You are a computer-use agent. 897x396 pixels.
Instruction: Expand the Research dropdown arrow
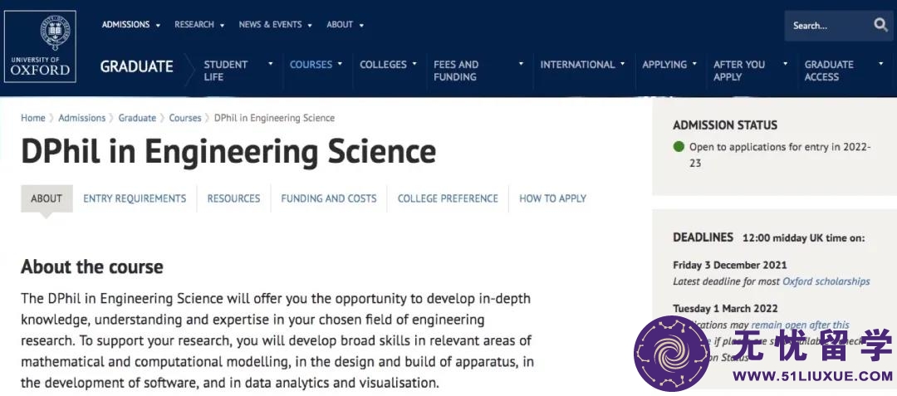(222, 25)
